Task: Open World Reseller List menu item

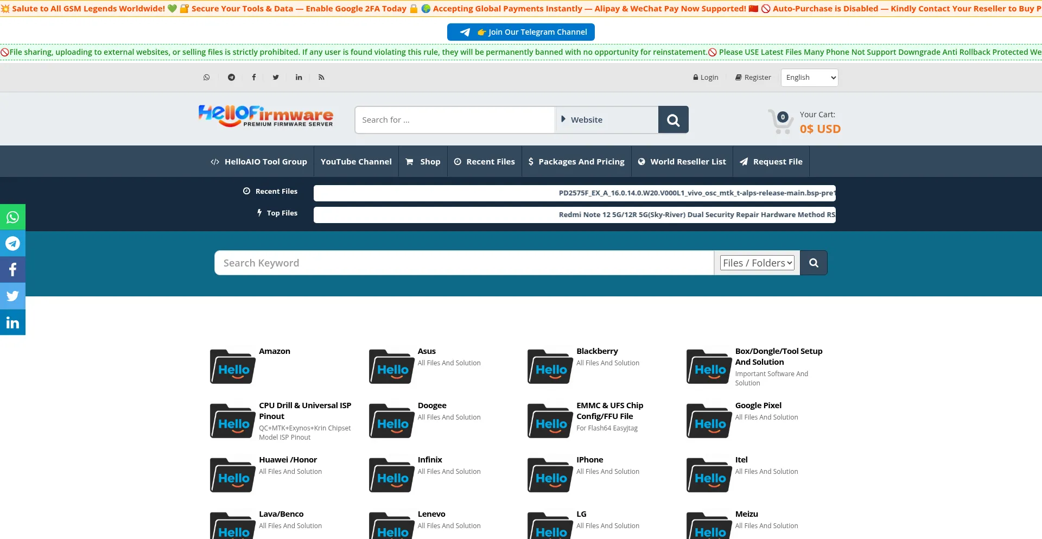Action: [x=682, y=162]
